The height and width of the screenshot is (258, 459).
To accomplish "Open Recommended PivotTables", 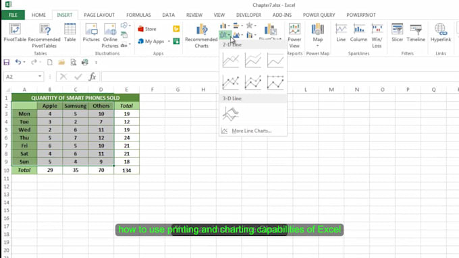I will coord(44,36).
